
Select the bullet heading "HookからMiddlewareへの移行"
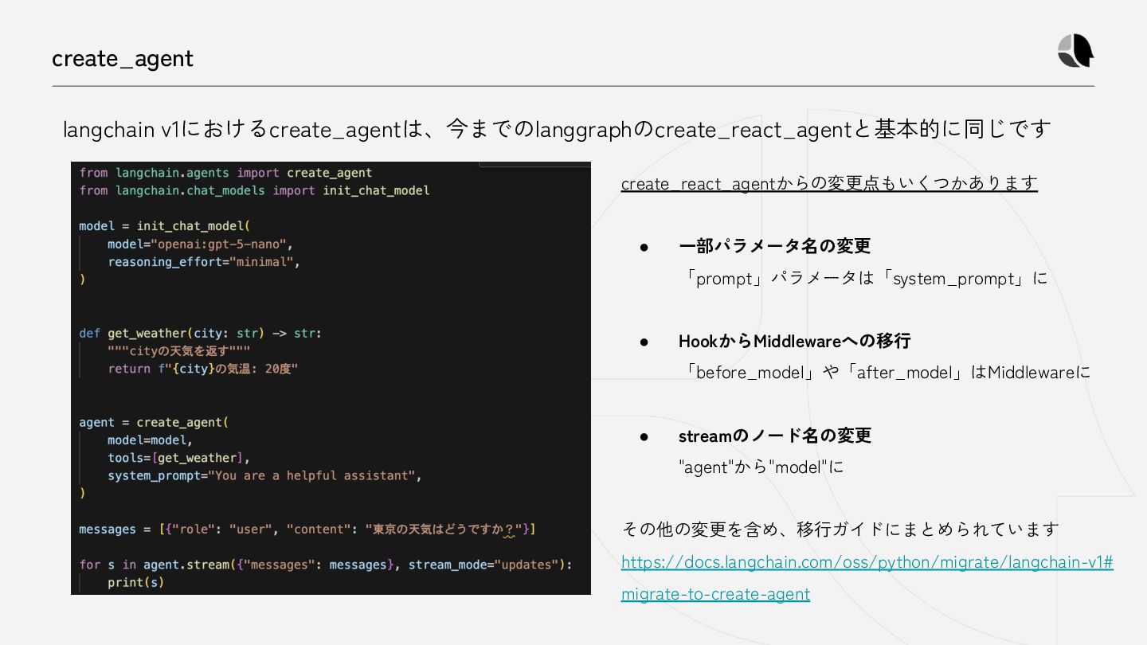coord(794,341)
